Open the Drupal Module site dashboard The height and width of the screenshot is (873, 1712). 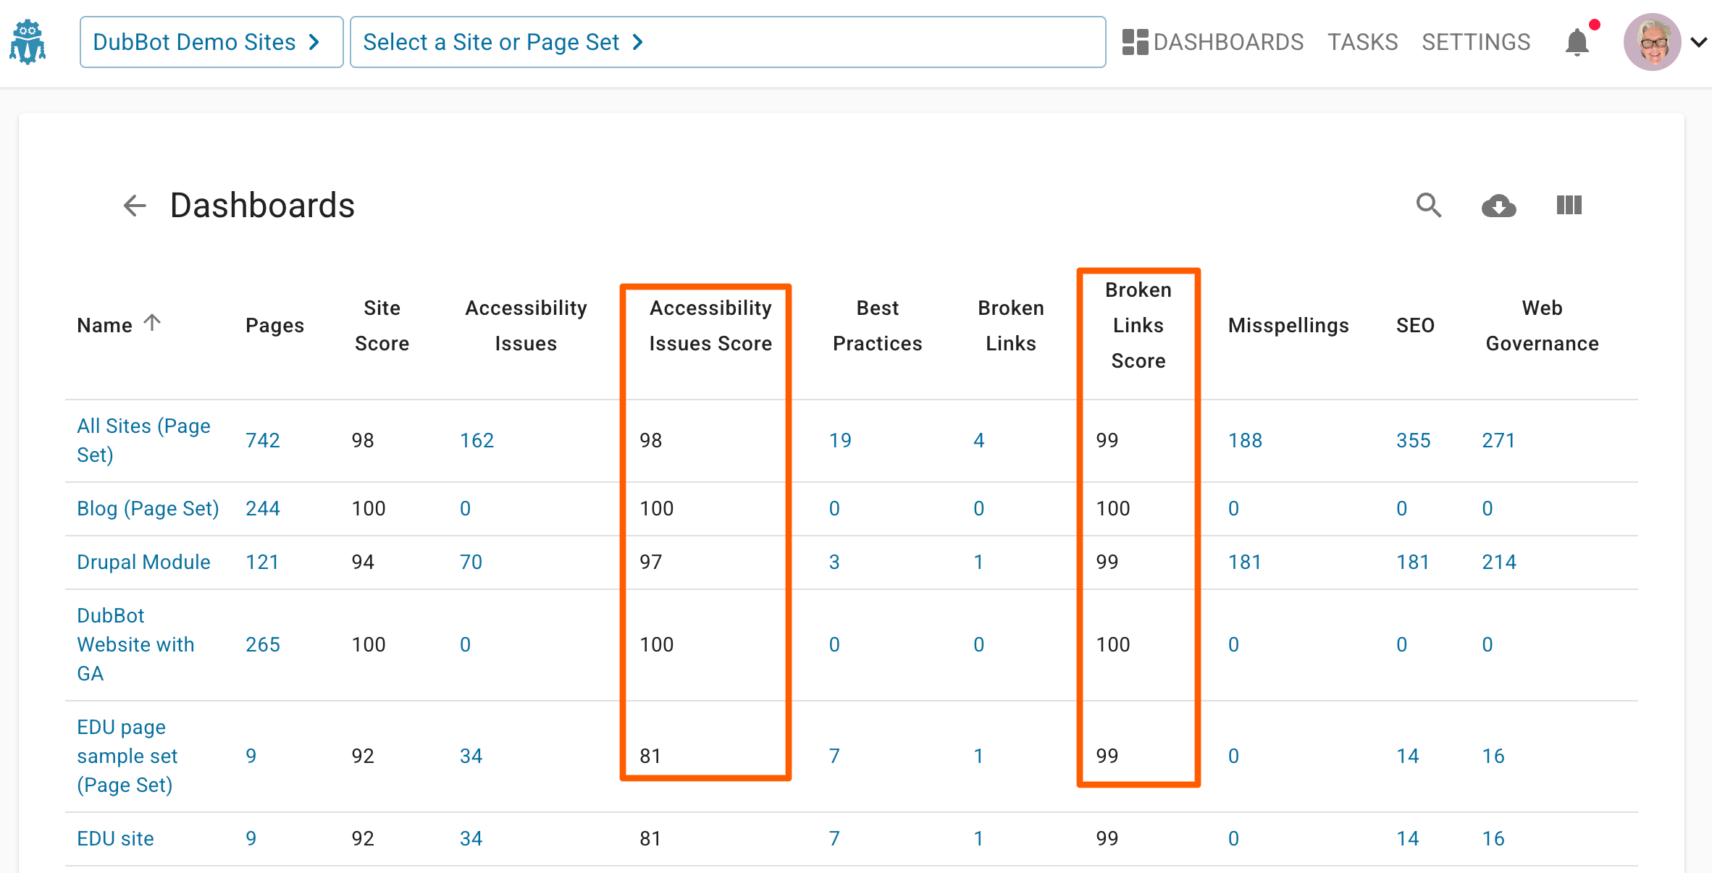click(143, 561)
